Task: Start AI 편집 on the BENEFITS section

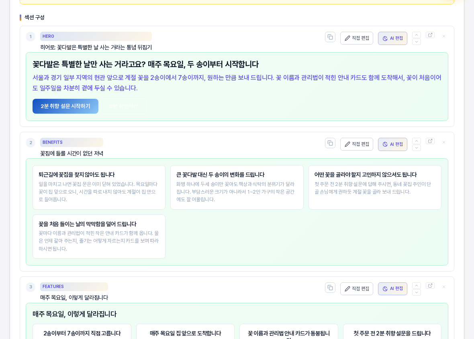Action: click(392, 145)
